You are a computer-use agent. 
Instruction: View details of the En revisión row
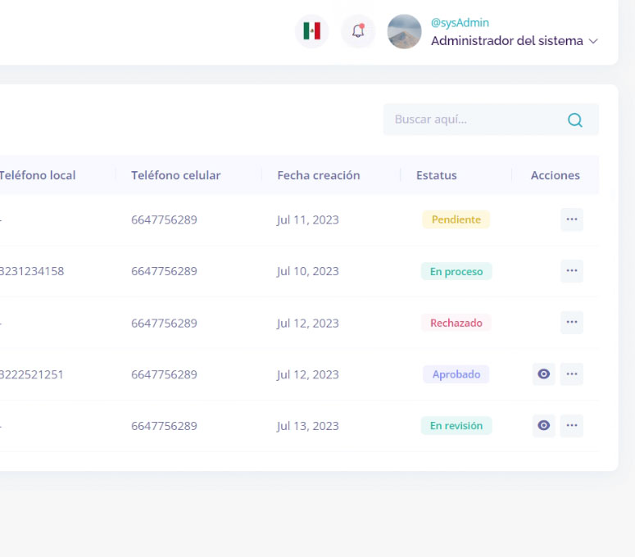544,426
